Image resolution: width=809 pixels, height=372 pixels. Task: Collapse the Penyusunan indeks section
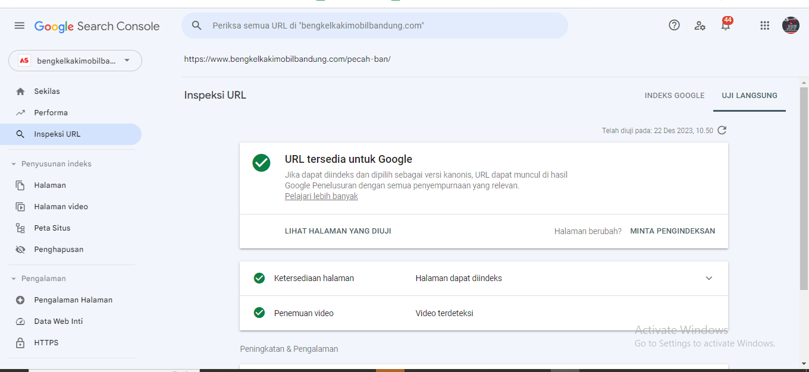tap(14, 164)
